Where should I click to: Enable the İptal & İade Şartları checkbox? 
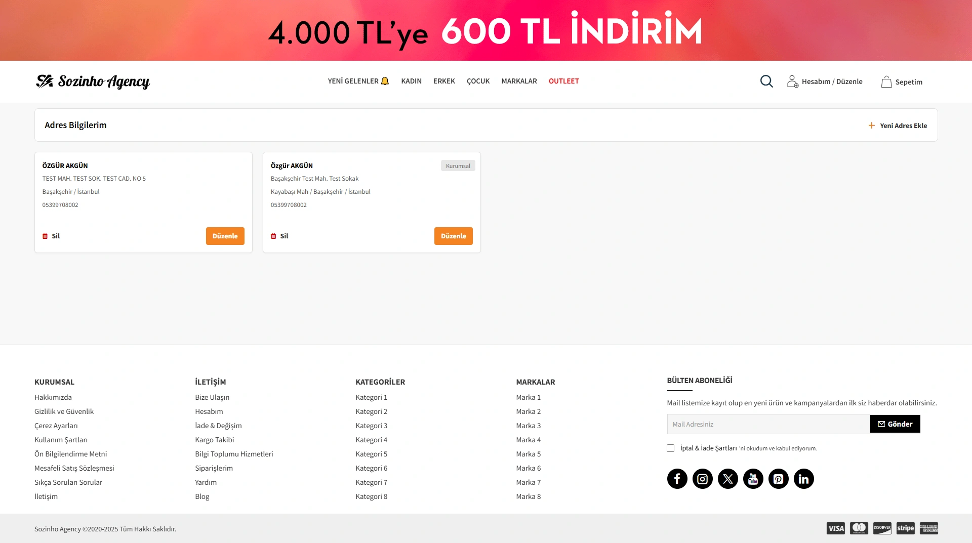click(x=671, y=448)
